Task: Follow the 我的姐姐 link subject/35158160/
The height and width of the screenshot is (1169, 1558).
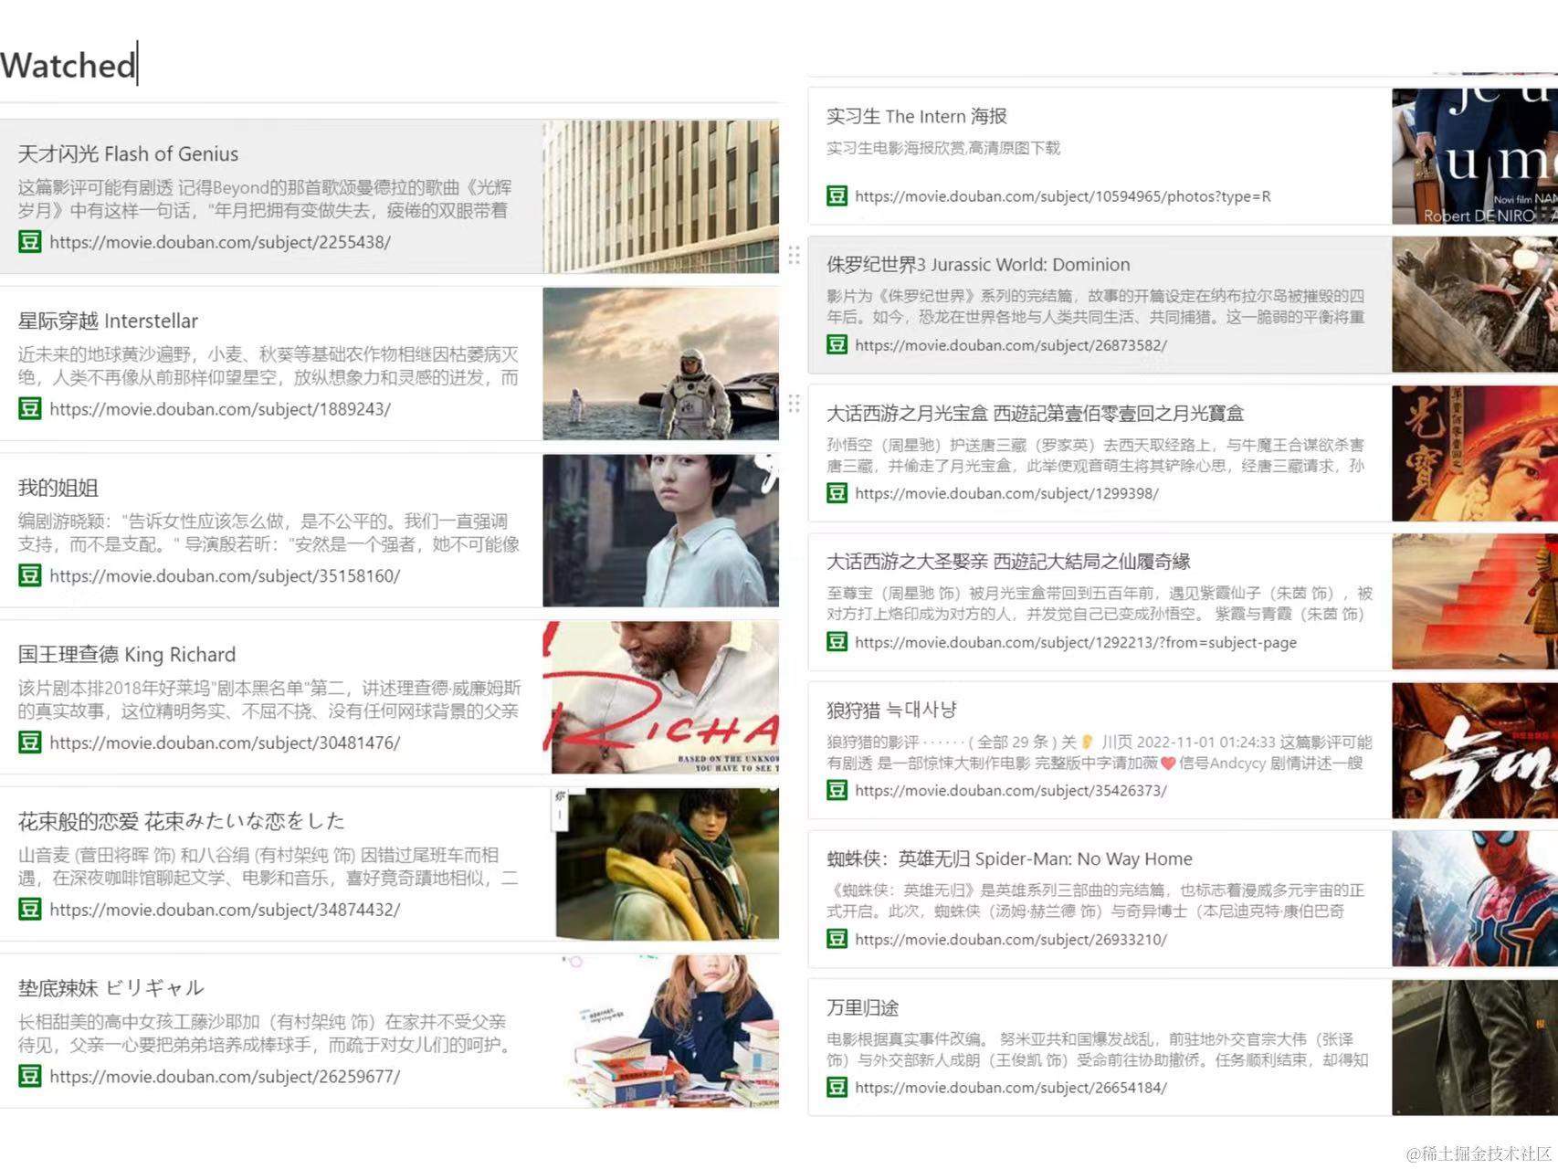Action: pos(225,576)
